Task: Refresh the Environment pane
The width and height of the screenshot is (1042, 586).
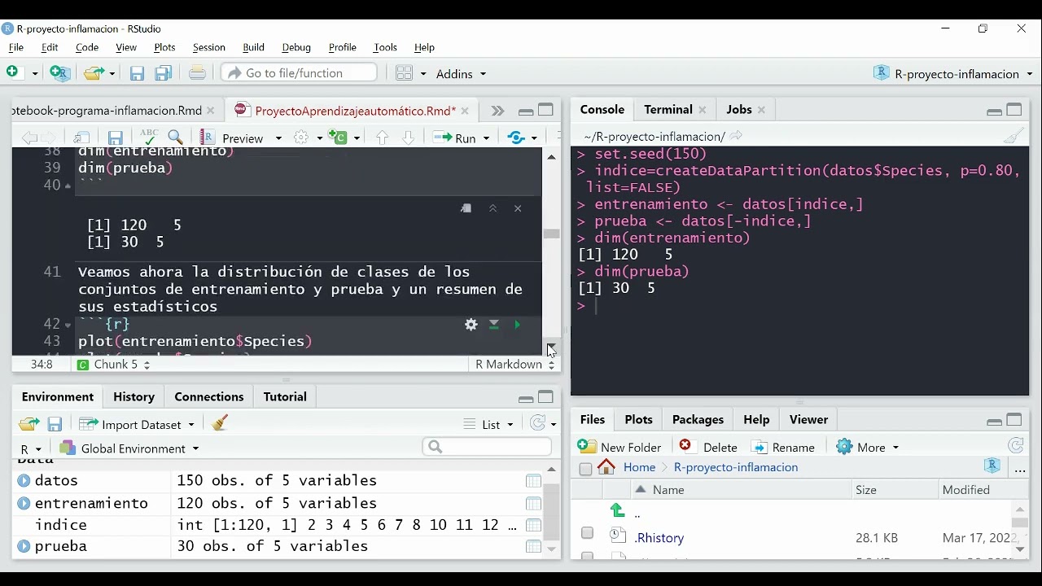Action: pyautogui.click(x=537, y=423)
